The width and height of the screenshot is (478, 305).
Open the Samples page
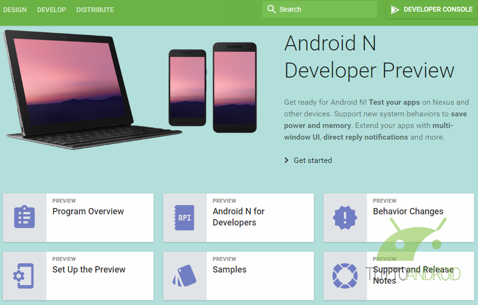click(230, 270)
